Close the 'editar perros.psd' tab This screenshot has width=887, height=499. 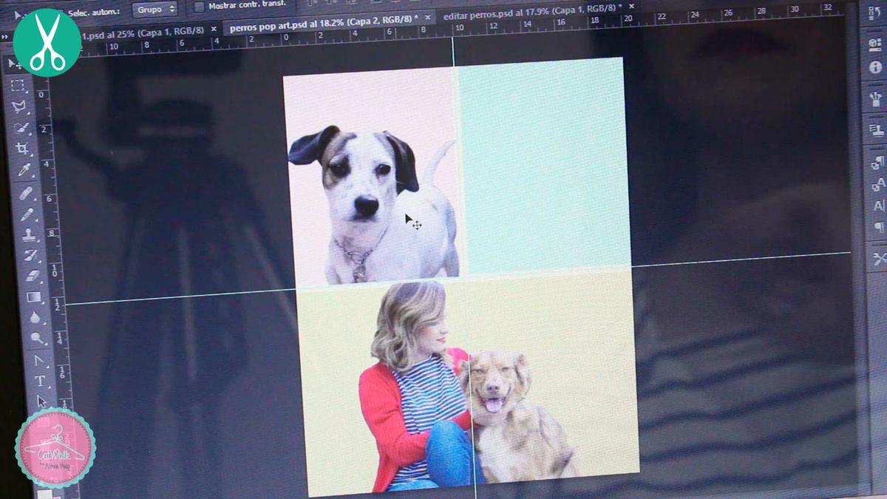click(x=631, y=7)
